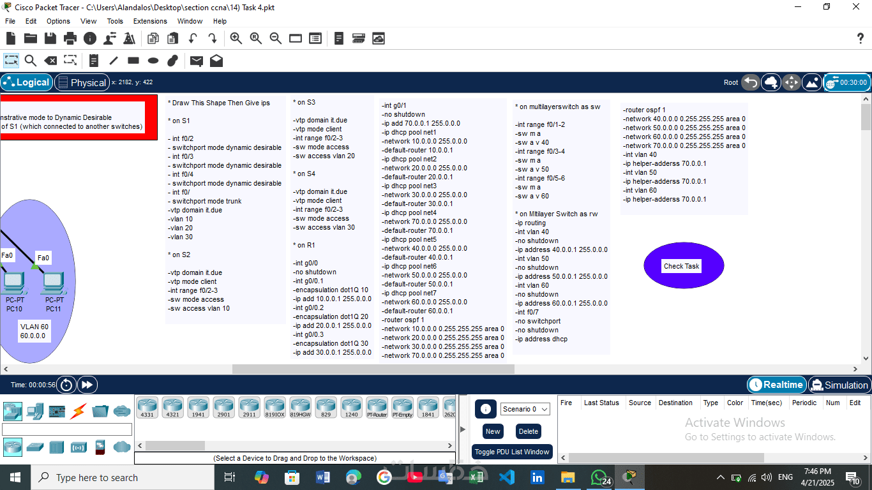Pick the 2911 router device
Screen dimensions: 872x490
coord(249,407)
